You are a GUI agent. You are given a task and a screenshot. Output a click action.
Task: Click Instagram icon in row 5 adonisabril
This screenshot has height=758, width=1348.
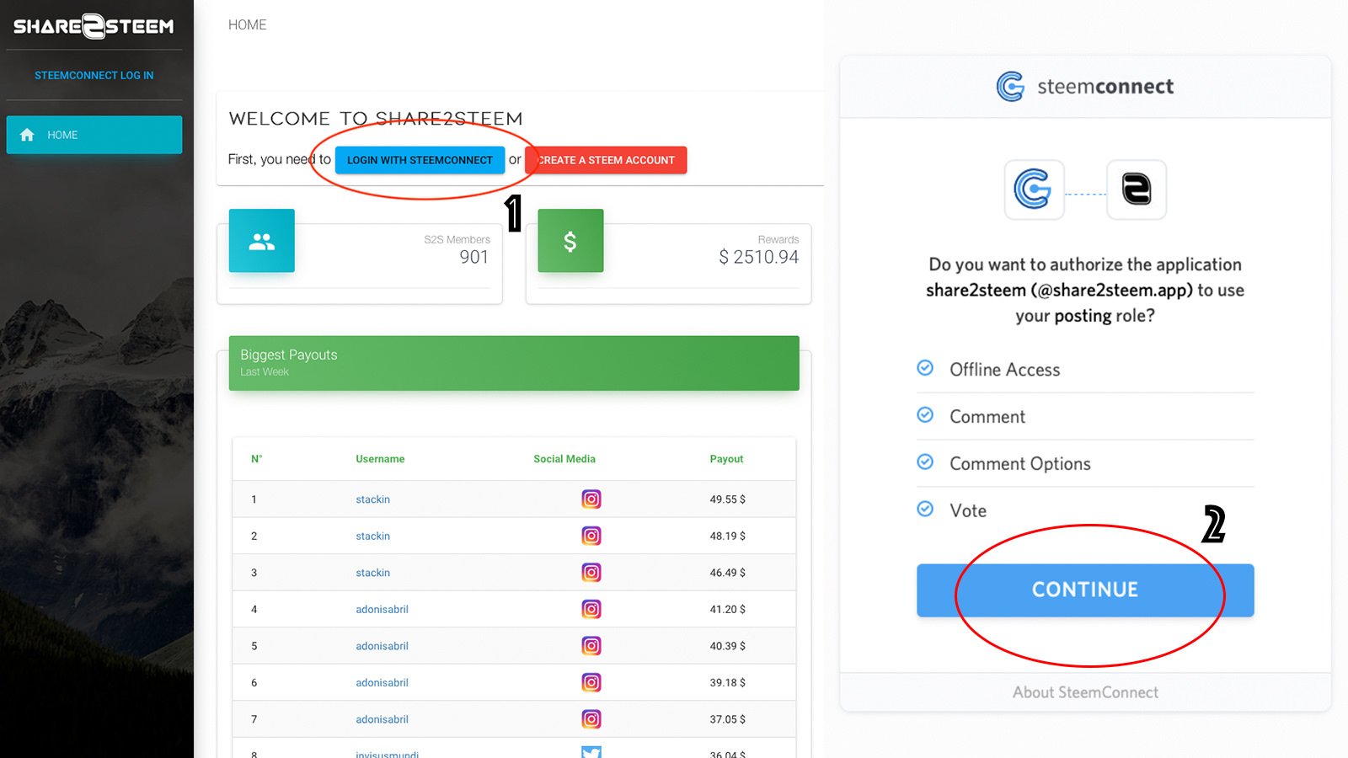pyautogui.click(x=591, y=646)
